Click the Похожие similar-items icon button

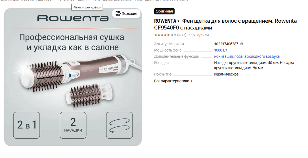coord(126,14)
